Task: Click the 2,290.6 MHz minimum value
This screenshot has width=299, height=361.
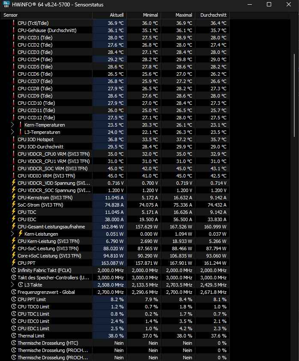Action: [145, 292]
